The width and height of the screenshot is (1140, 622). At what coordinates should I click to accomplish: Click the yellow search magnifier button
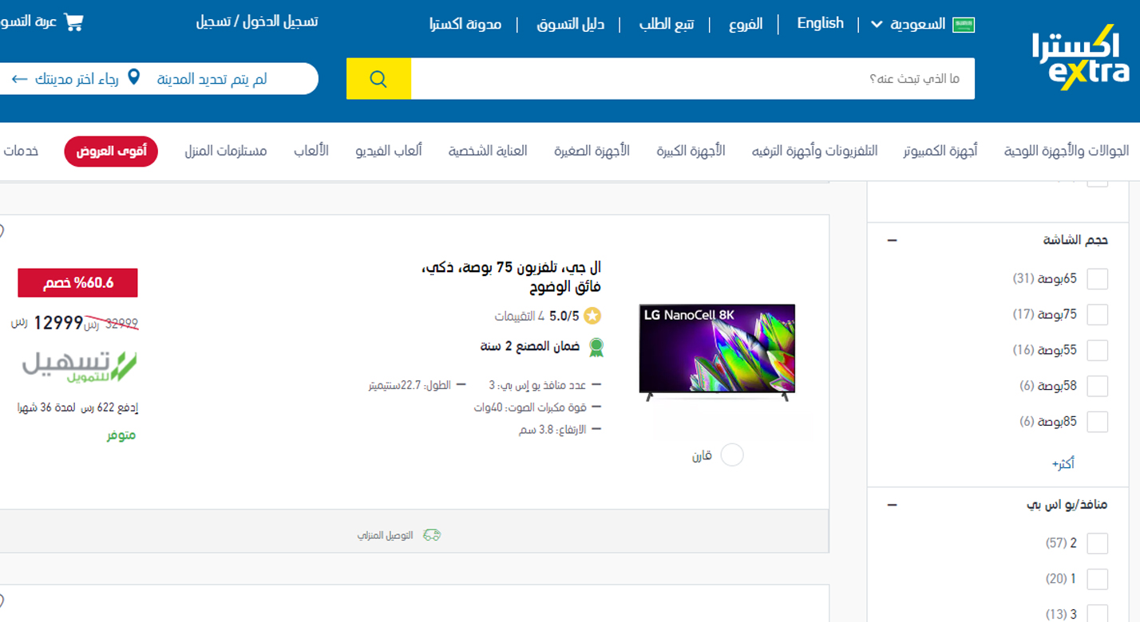pyautogui.click(x=378, y=79)
